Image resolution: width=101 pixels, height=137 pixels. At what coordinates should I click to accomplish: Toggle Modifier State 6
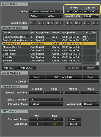tap(78, 23)
